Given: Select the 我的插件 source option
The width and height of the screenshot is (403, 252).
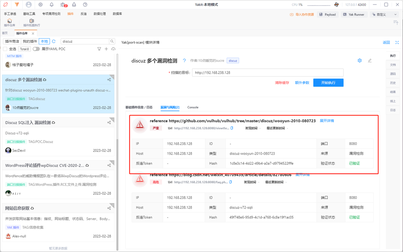Looking at the screenshot, I should pos(30,41).
